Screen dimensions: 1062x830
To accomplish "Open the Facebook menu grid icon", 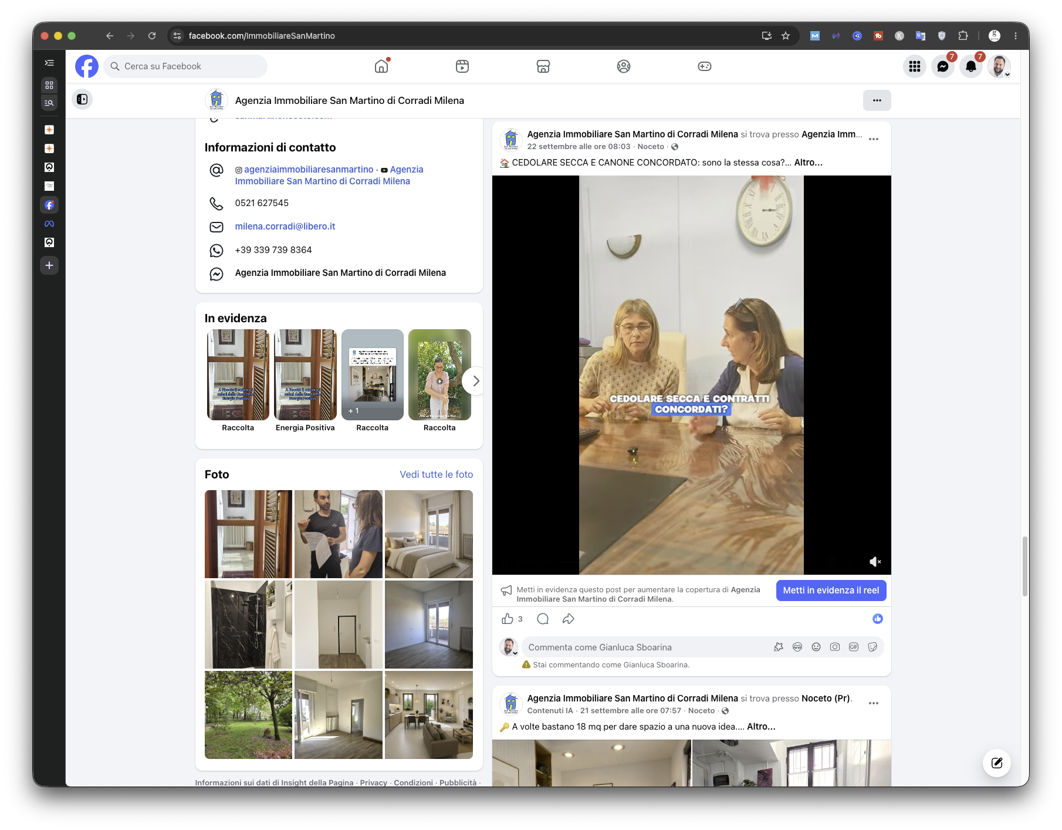I will [x=915, y=66].
